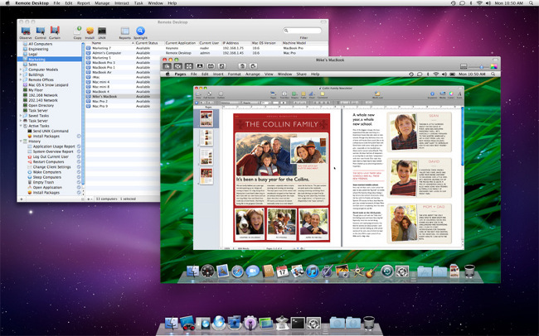Screen dimensions: 539x336
Task: Select the Marketing computer list
Action: [x=38, y=59]
